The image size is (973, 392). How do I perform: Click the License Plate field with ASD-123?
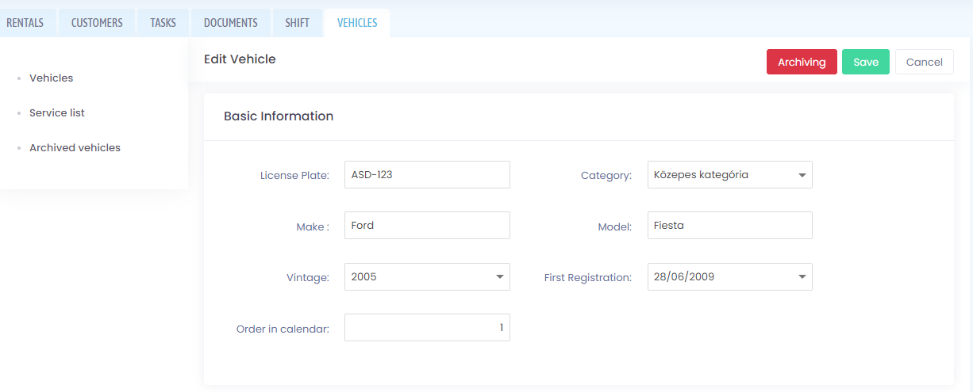point(427,175)
